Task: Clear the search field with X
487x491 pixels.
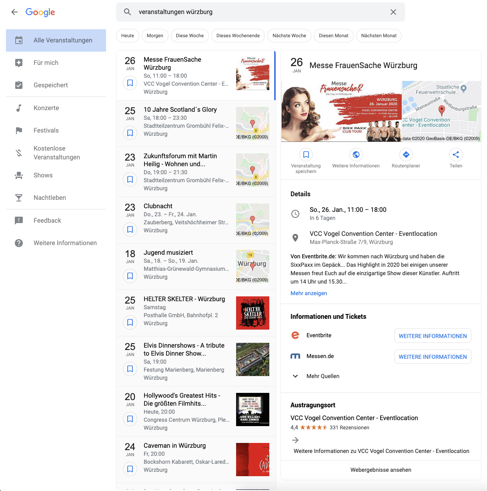Action: click(393, 12)
